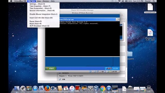The image size is (165, 93).
Task: Select the iPhone4,1 ipsw desktop file
Action: point(150,35)
